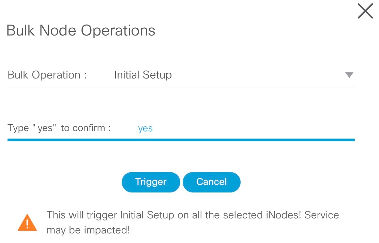Click the Initial Setup selected value
Screen dimensions: 379x243
click(x=143, y=75)
